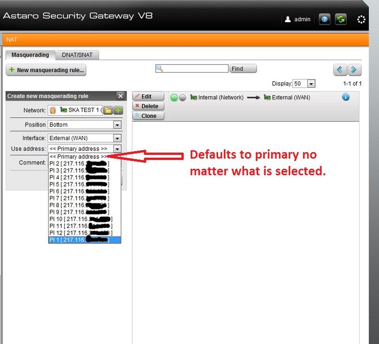Image resolution: width=379 pixels, height=344 pixels.
Task: Go to next page with right arrow
Action: coord(354,70)
